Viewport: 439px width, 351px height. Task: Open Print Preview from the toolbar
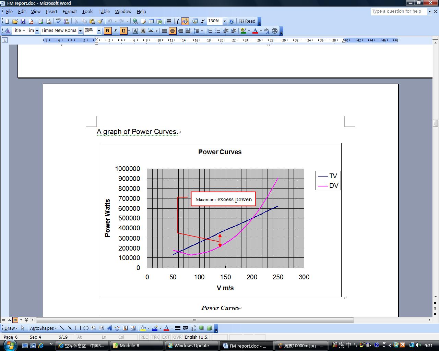coord(49,21)
